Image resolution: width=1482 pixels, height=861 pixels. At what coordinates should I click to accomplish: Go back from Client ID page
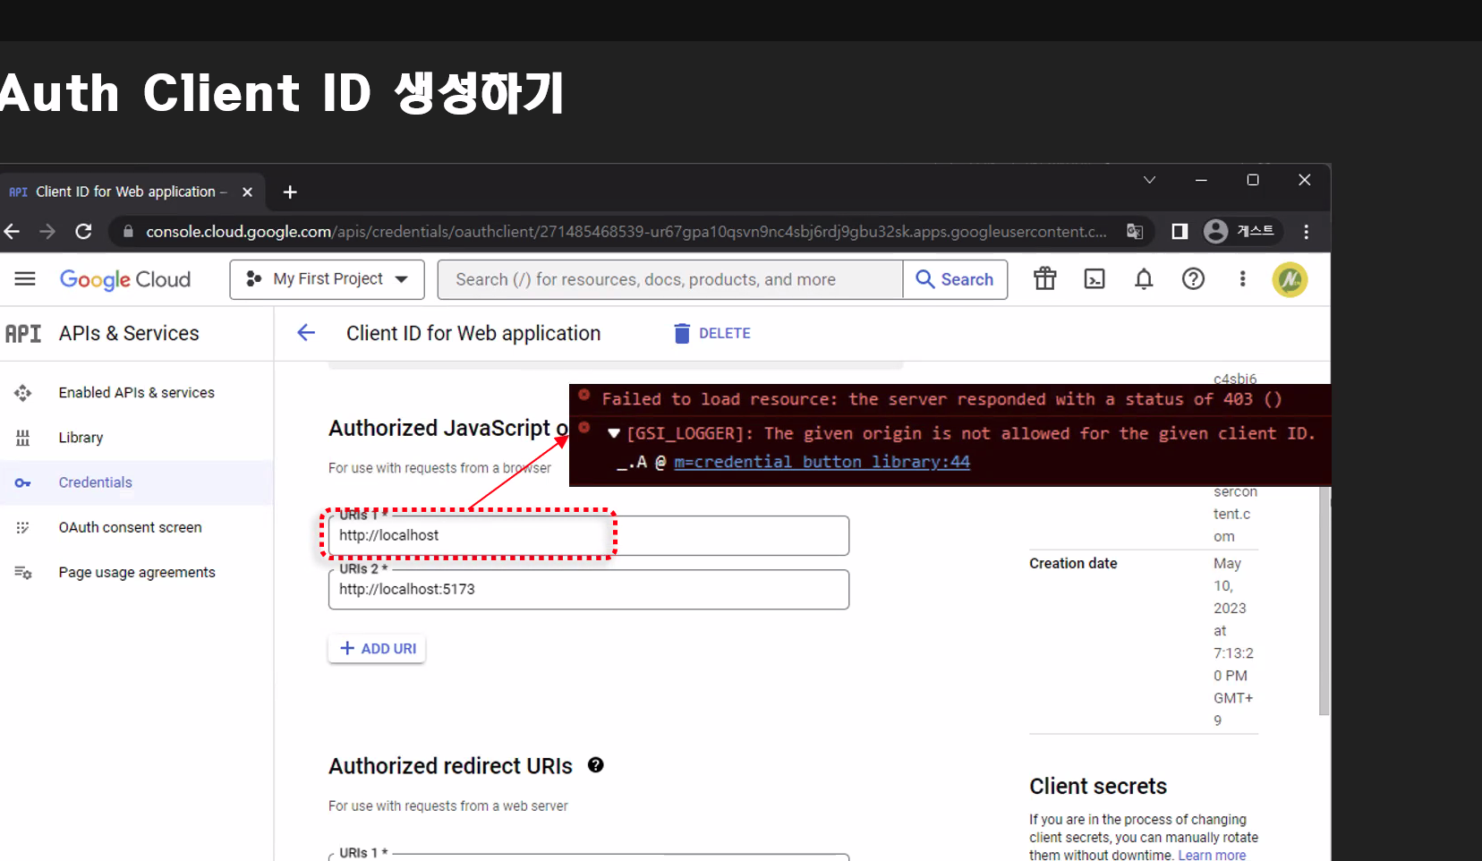click(x=306, y=333)
